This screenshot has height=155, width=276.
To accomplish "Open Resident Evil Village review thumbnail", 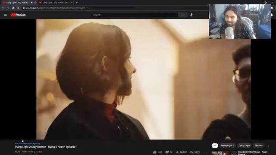I will coord(224,153).
